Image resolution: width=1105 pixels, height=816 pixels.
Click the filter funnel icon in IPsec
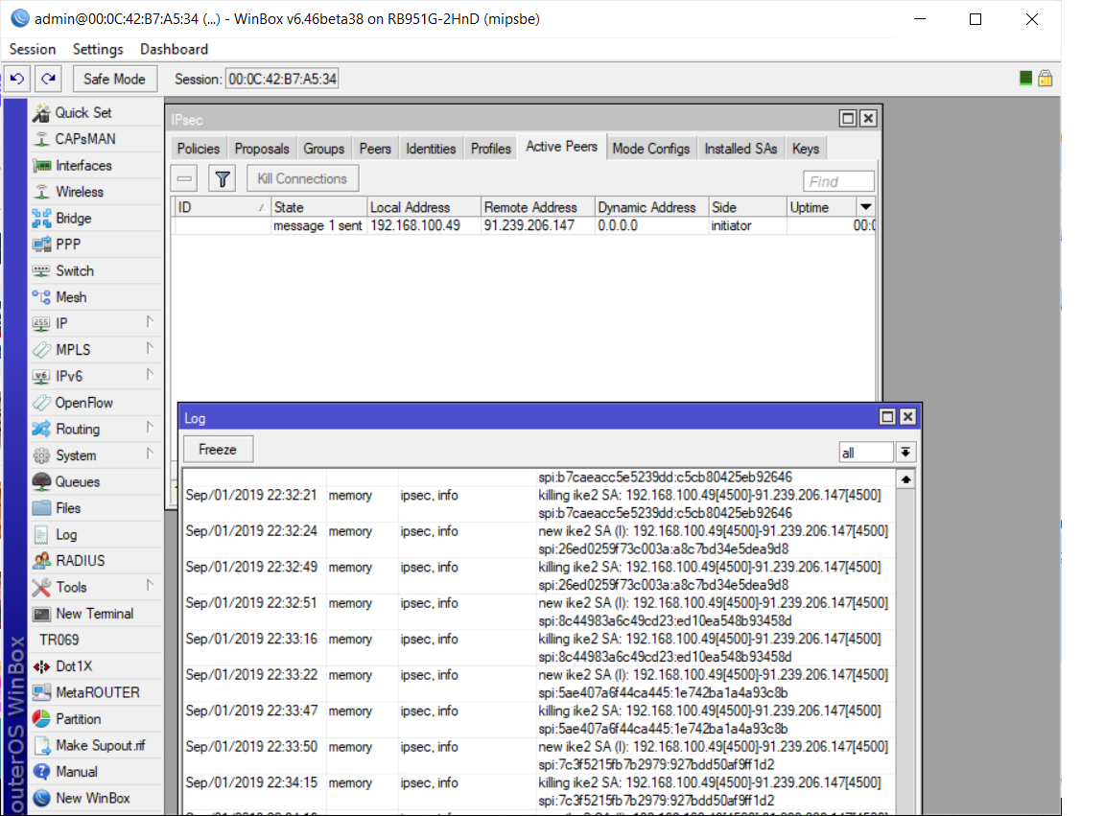pyautogui.click(x=222, y=177)
